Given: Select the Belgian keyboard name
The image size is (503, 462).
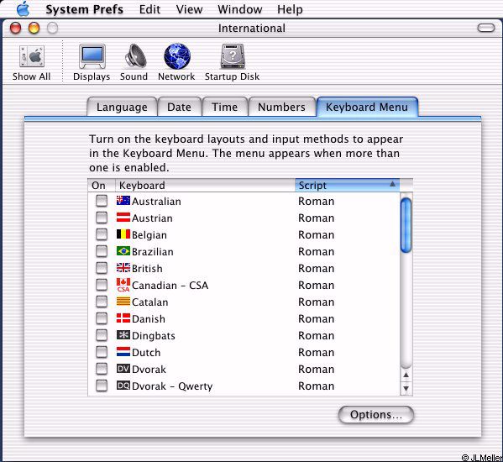Looking at the screenshot, I should pos(149,235).
